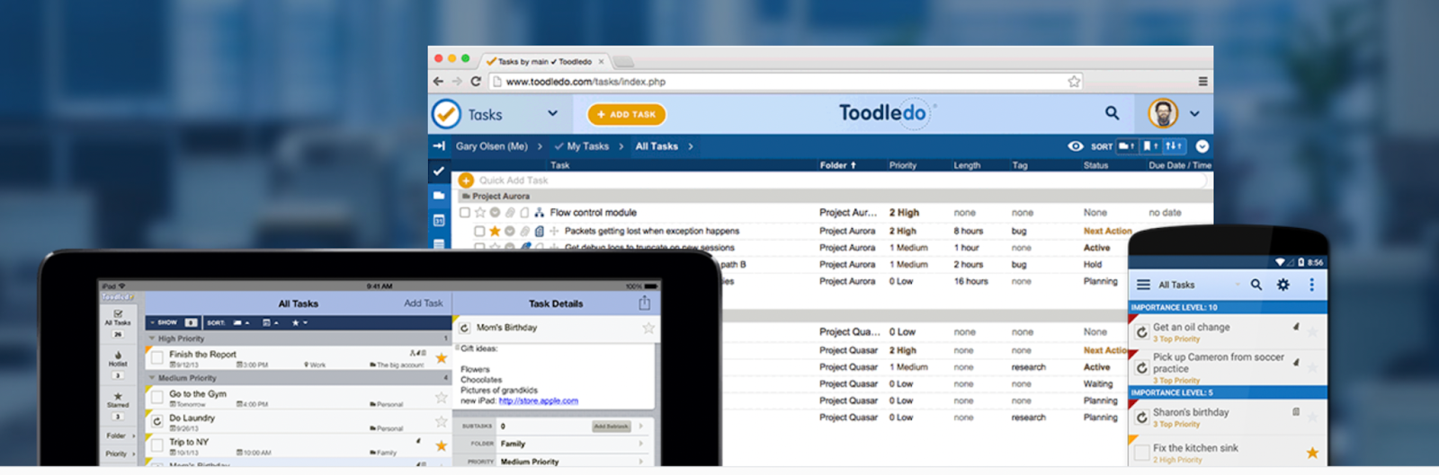Unstar the Packets getting lost task

495,231
